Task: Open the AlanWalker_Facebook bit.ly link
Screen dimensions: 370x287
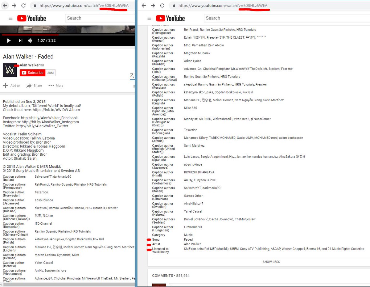Action: (x=50, y=118)
